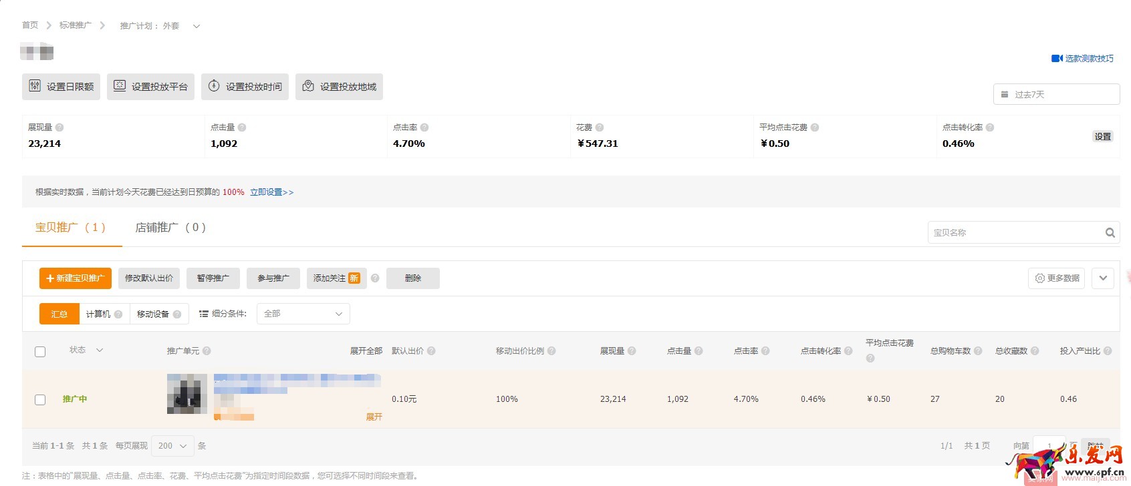Click help icon next to 计算机 tab
The image size is (1131, 486).
[118, 314]
